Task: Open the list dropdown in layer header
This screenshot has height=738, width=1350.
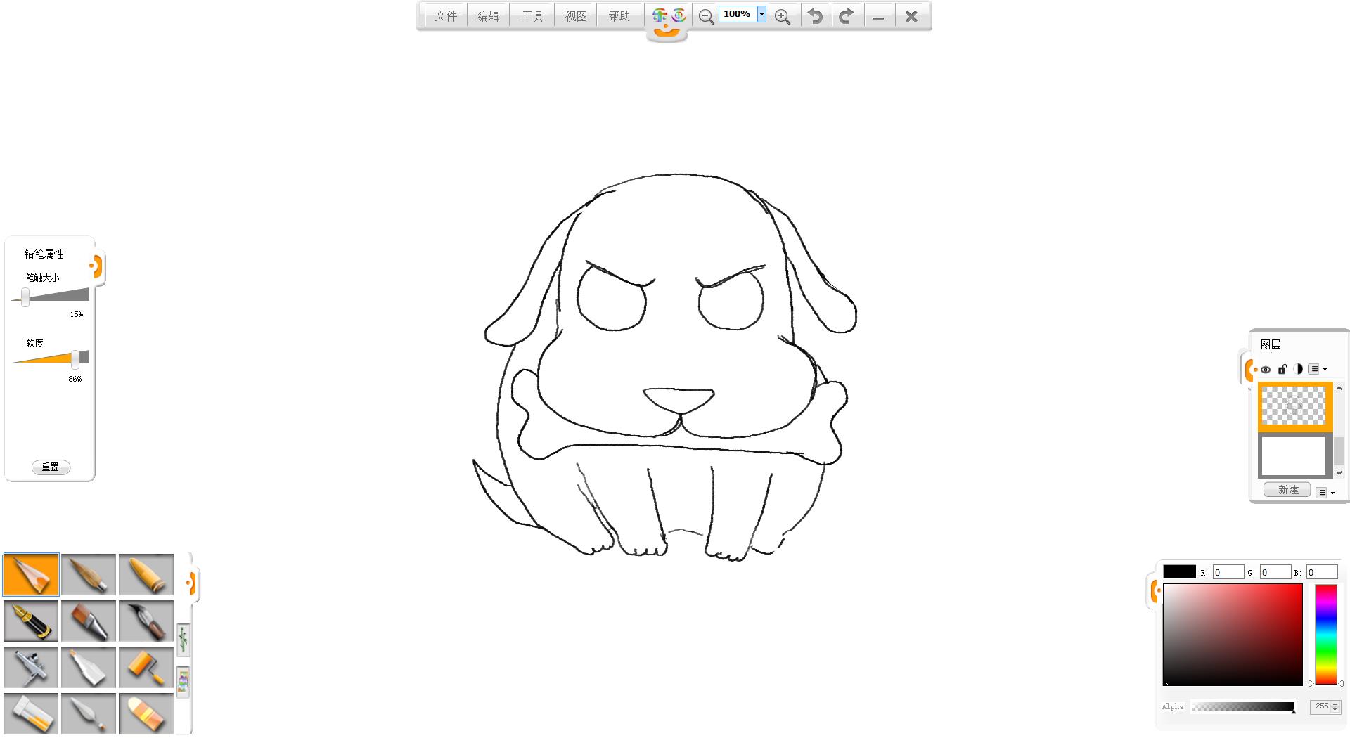Action: click(x=1317, y=369)
